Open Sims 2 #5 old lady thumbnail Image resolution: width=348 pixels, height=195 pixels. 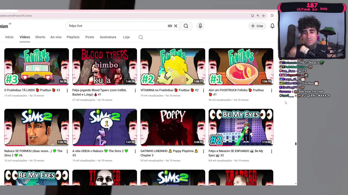tap(105, 127)
